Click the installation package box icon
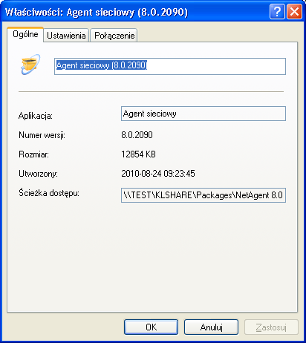Image resolution: width=306 pixels, height=343 pixels. 30,65
